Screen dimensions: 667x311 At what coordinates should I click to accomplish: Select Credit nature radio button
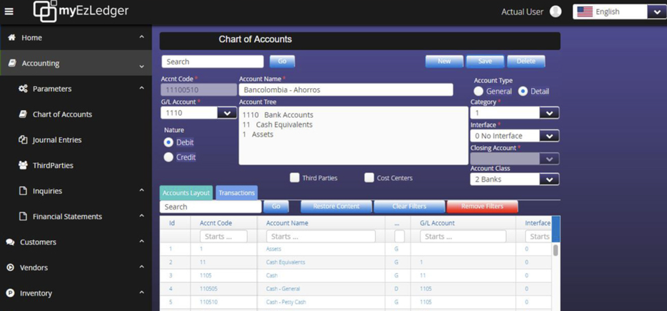(169, 157)
